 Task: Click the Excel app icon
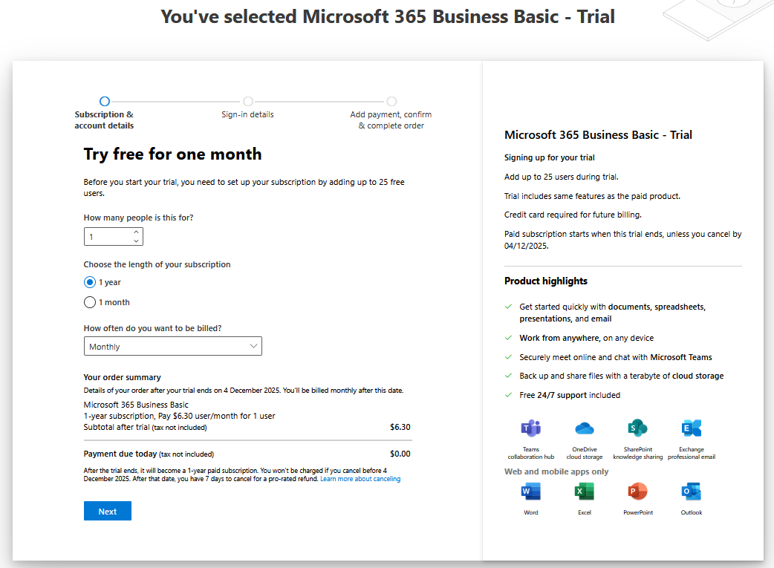(x=585, y=492)
